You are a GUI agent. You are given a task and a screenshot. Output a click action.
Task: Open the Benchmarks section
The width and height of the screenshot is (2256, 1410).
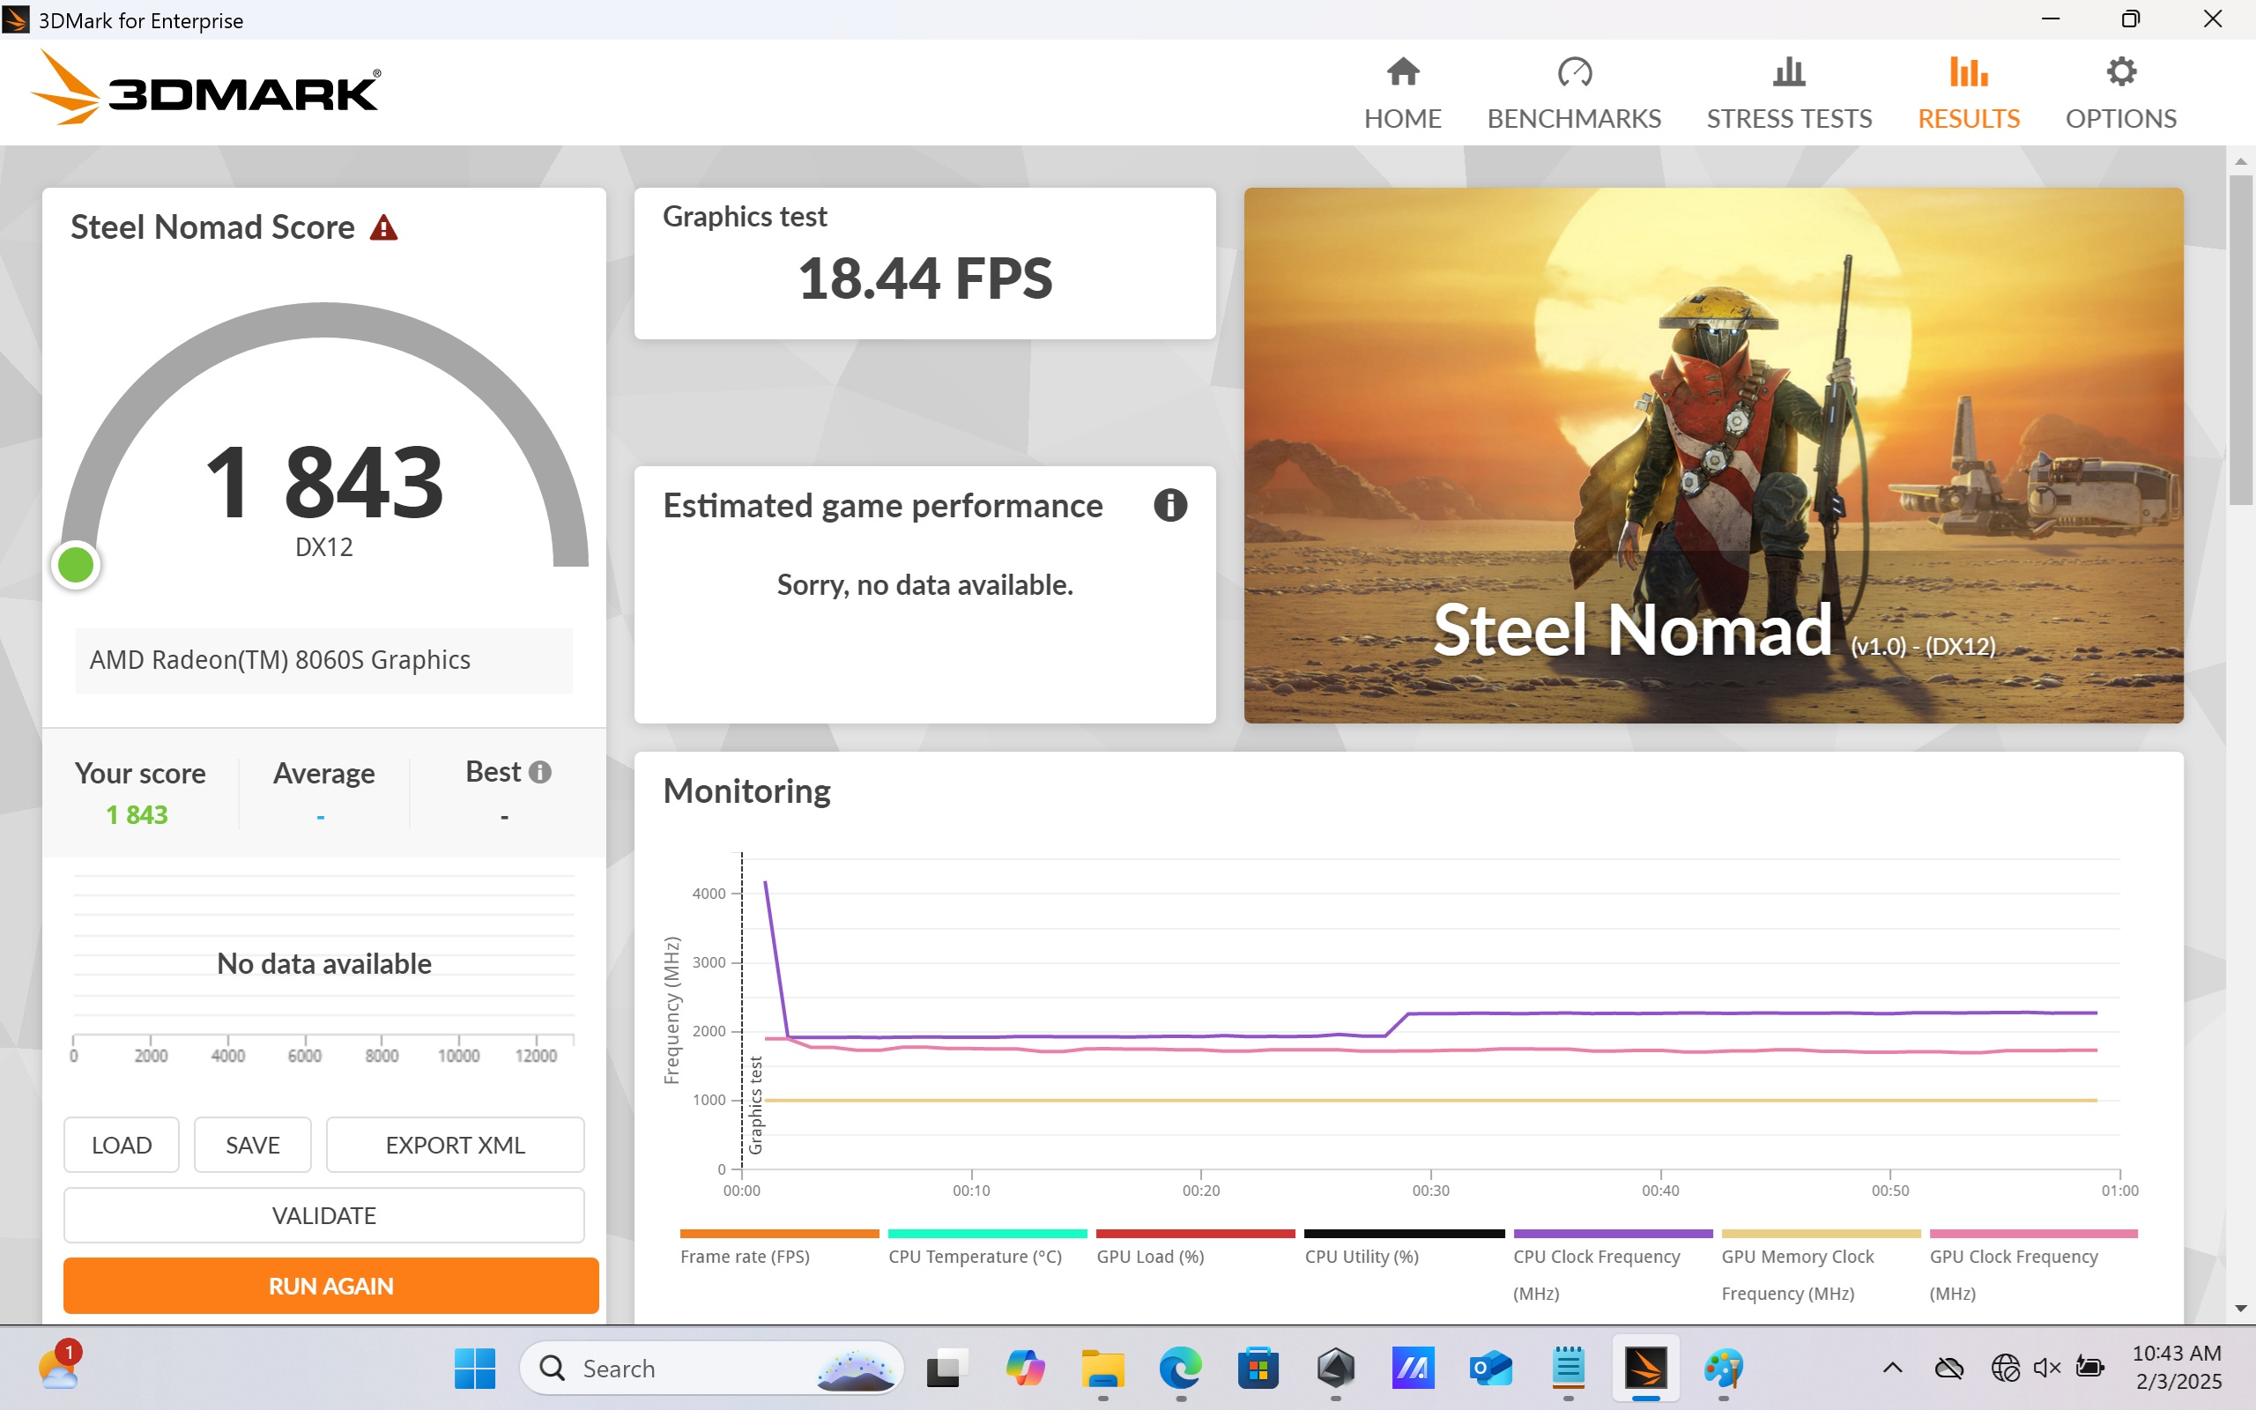[1574, 93]
